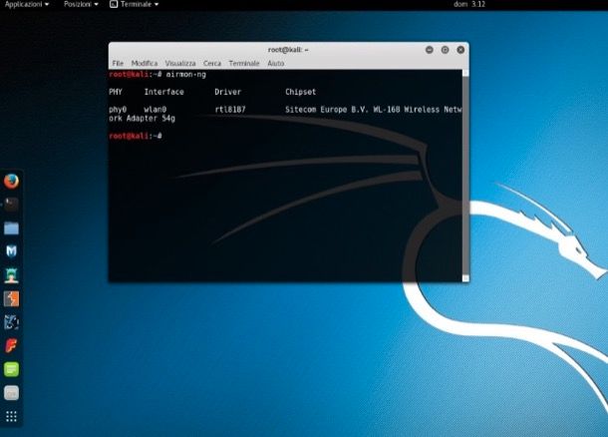Open the Files folder icon in dock
The image size is (608, 437).
coord(11,227)
